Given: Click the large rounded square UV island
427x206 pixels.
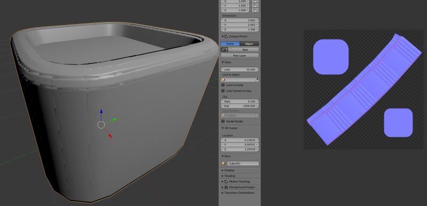Looking at the screenshot, I should pos(331,57).
